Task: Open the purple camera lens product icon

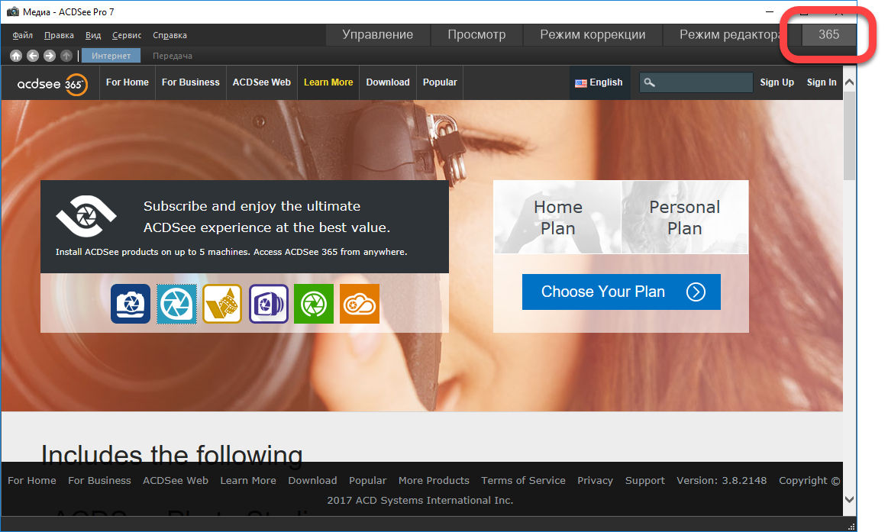Action: coord(269,304)
